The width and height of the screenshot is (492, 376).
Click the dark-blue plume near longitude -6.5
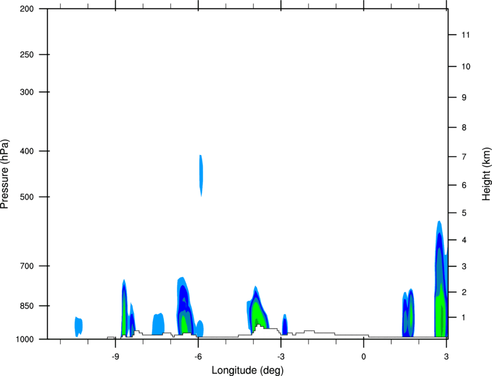(185, 306)
